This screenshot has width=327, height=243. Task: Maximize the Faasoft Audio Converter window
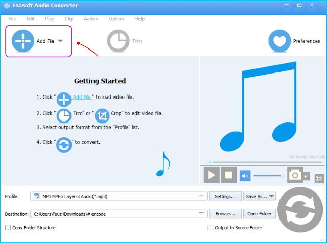pyautogui.click(x=299, y=5)
